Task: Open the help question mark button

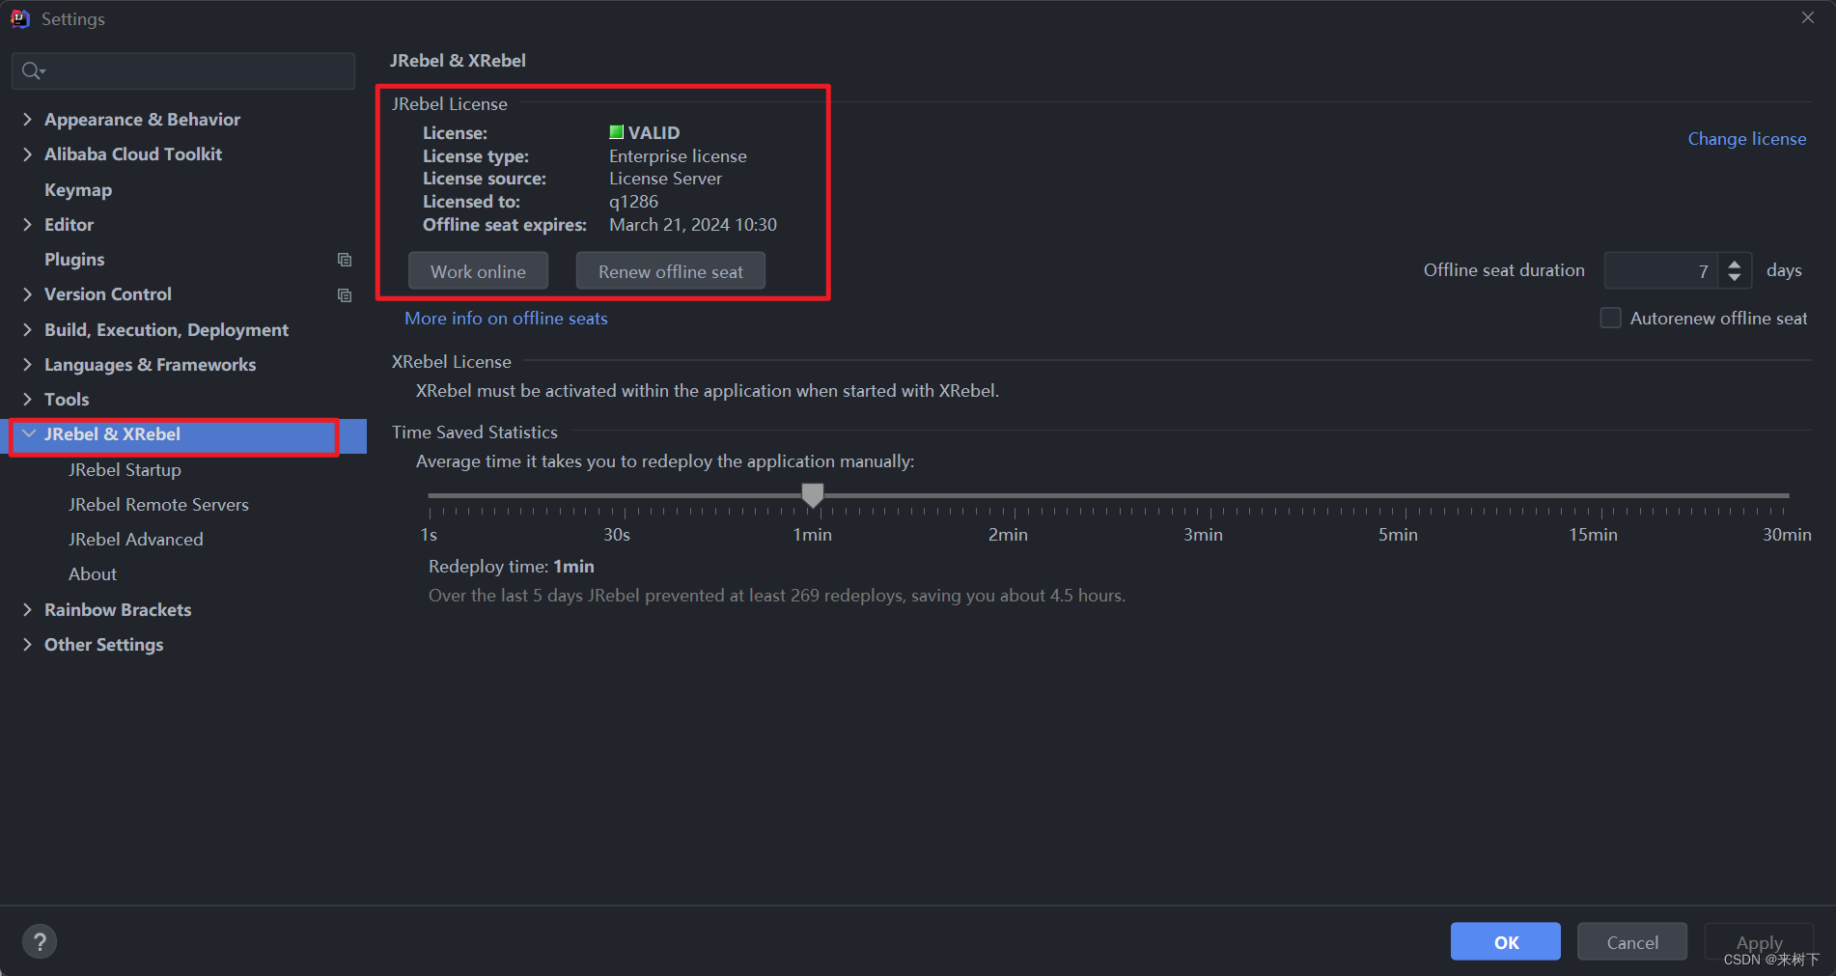Action: coord(40,941)
